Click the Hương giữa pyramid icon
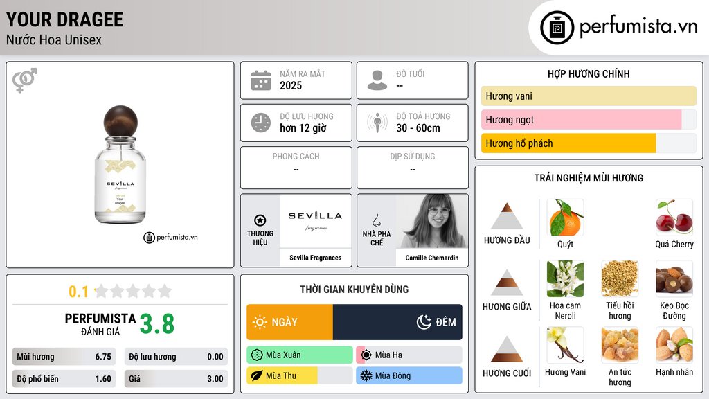709x399 pixels. pos(507,283)
